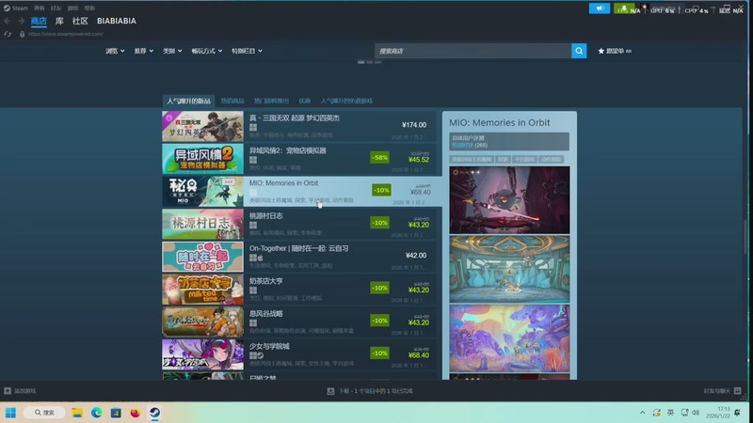Expand the 畅玩方式 dropdown
The image size is (753, 423).
tap(207, 51)
